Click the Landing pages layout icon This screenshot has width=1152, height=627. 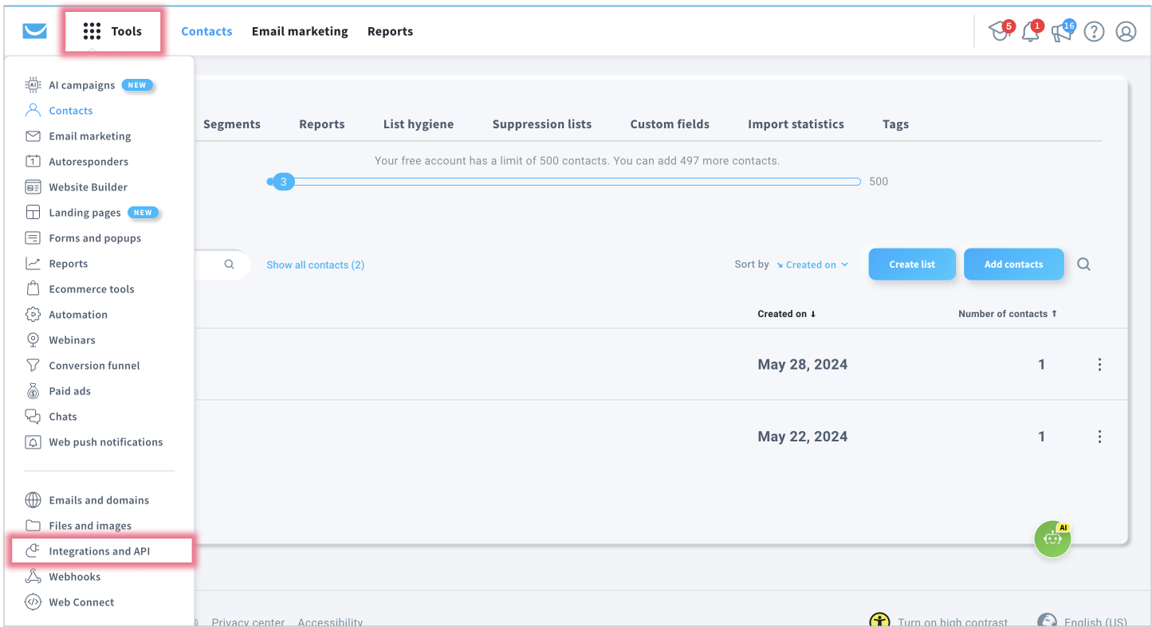33,213
